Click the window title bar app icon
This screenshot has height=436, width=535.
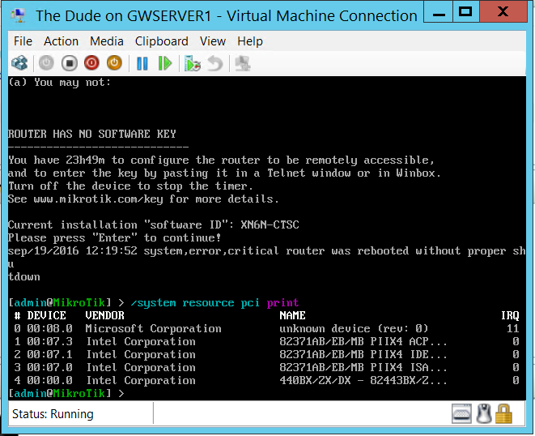19,15
